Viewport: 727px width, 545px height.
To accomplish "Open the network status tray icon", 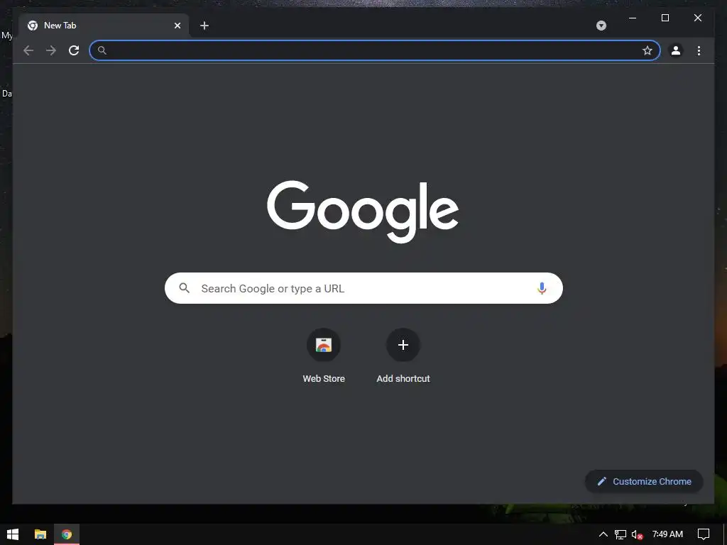I will pyautogui.click(x=621, y=534).
